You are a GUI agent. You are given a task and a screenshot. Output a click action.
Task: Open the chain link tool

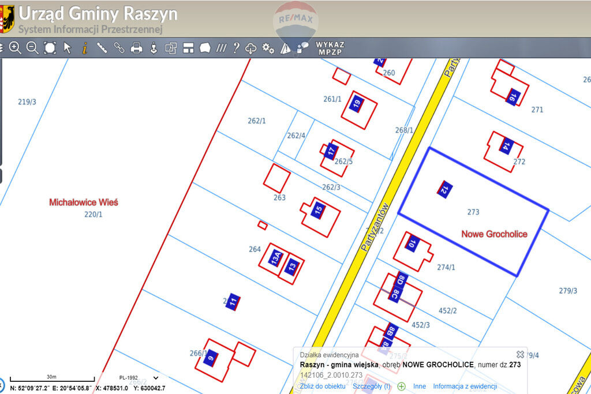tap(119, 48)
